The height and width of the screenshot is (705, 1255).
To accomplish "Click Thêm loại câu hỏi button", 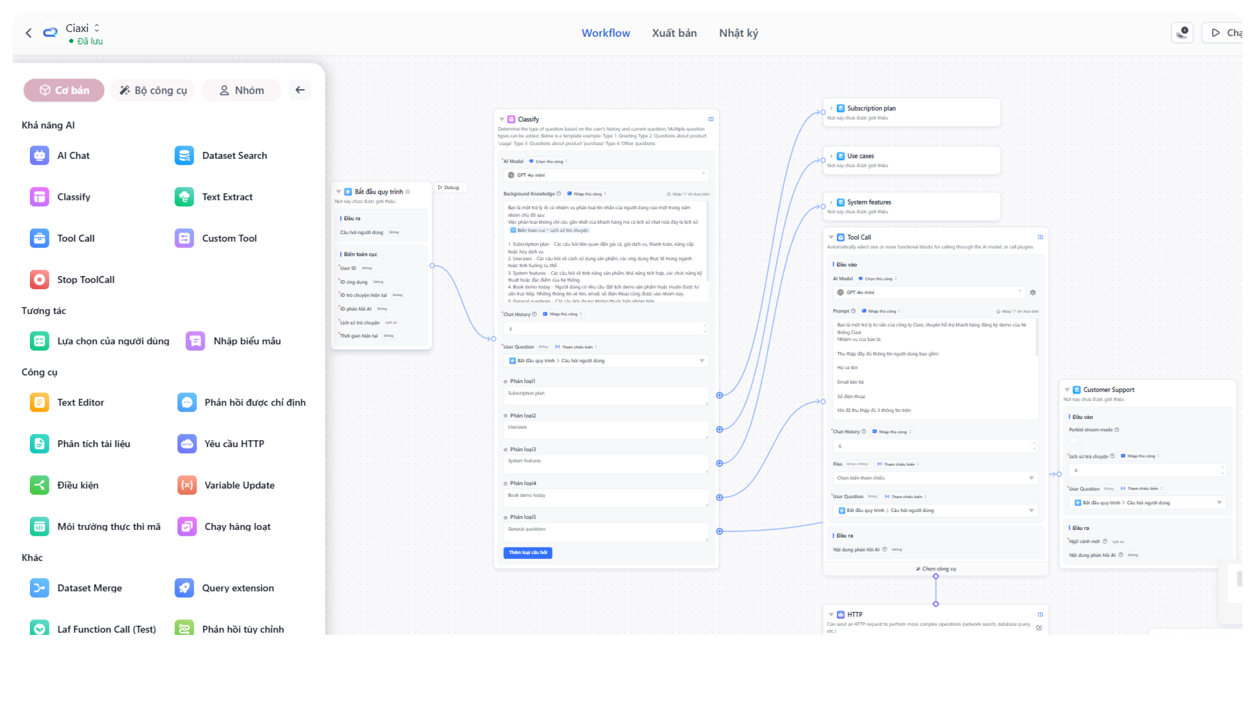I will [x=527, y=553].
